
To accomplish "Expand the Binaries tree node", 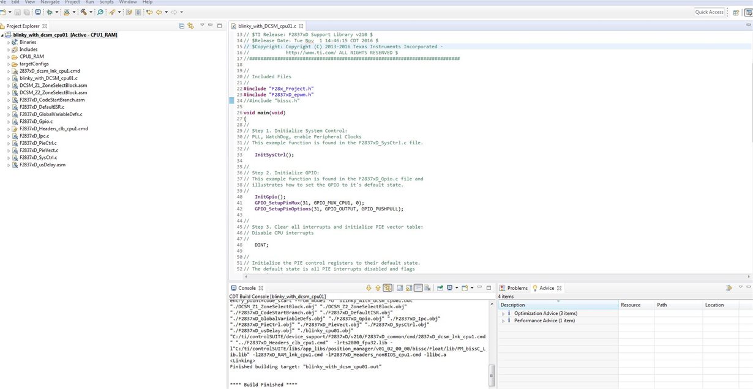I will click(x=9, y=42).
